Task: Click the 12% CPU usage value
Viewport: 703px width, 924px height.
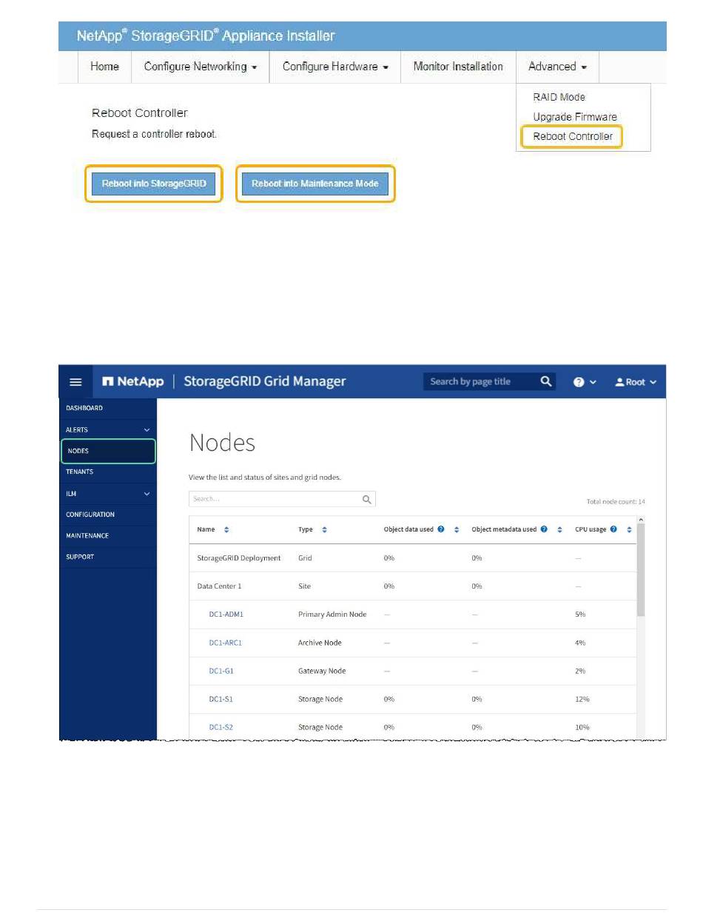Action: [582, 699]
